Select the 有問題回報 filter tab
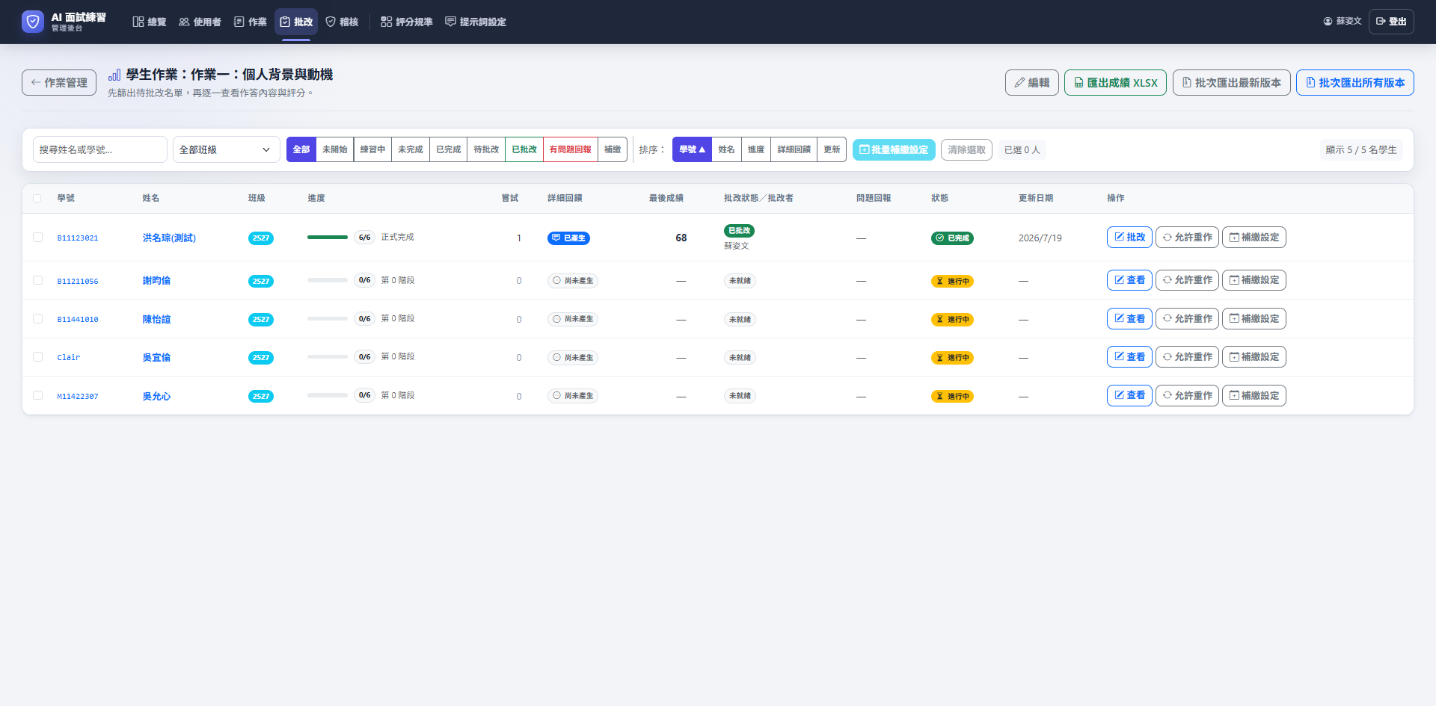The image size is (1436, 706). coord(570,149)
